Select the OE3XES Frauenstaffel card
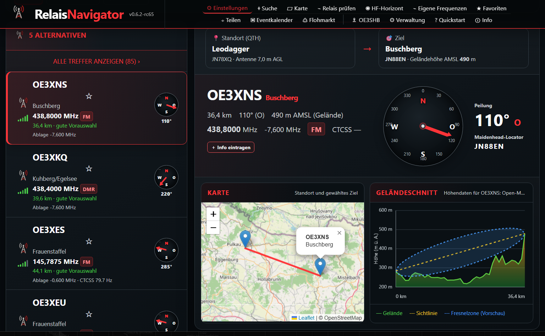 (97, 254)
